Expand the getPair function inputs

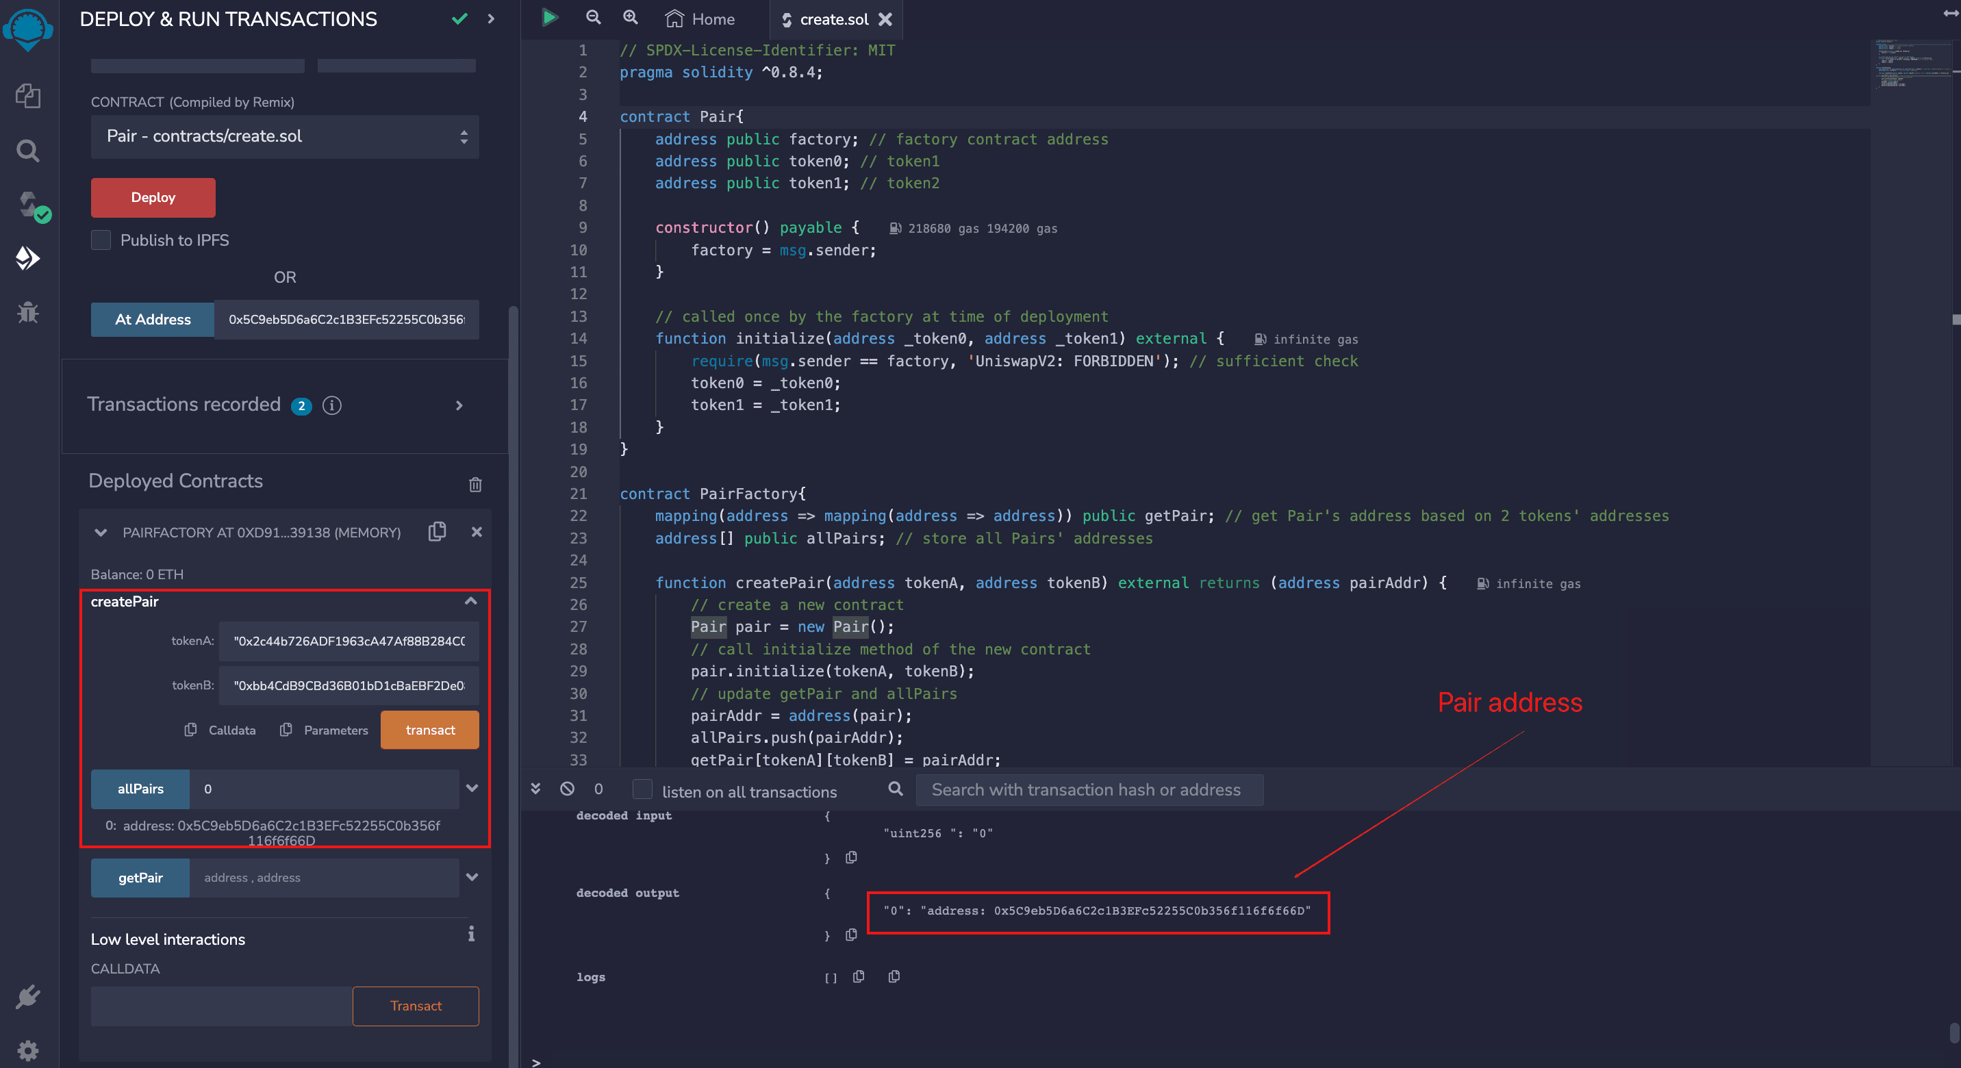click(472, 877)
